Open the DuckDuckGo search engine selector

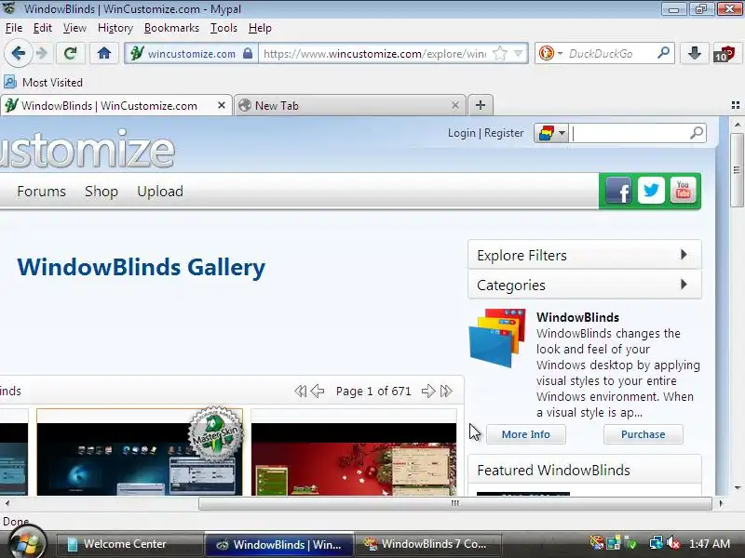pyautogui.click(x=550, y=53)
